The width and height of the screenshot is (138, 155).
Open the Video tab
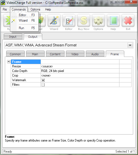[75, 54]
